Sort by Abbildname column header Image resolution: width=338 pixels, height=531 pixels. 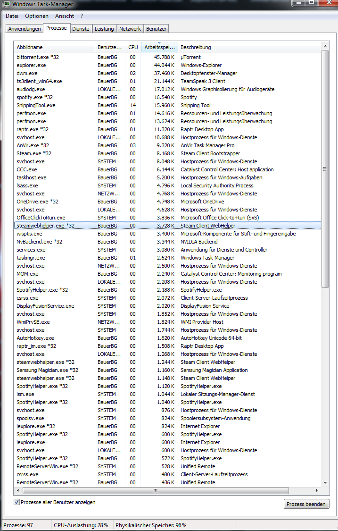tap(54, 47)
